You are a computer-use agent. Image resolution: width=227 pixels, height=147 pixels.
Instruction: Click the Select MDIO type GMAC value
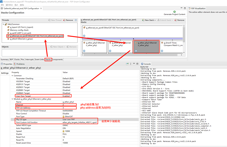click(x=65, y=125)
